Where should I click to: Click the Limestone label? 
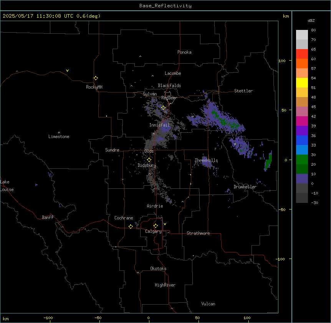(x=59, y=137)
